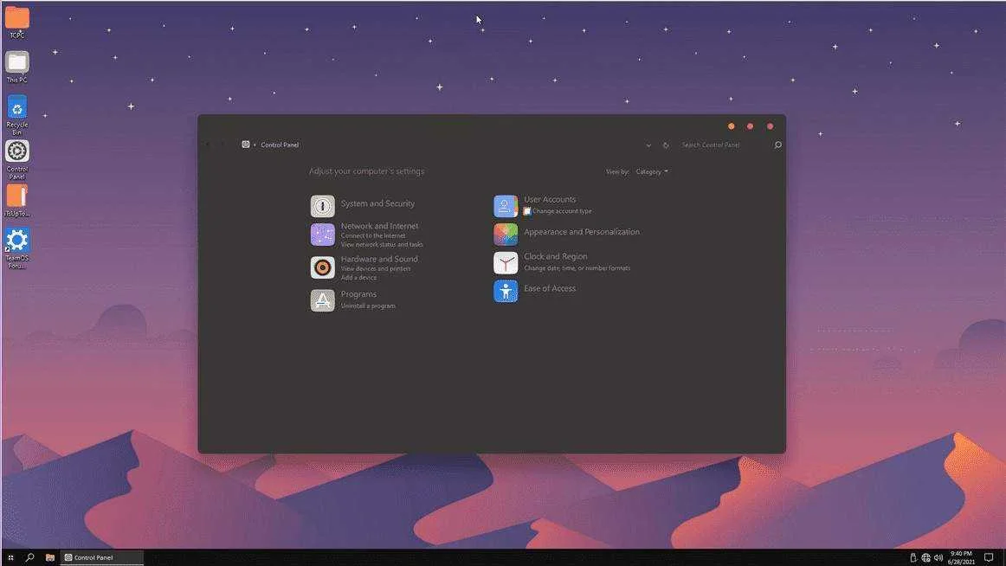Open the Ease of Access icon
This screenshot has height=566, width=1006.
(x=506, y=291)
